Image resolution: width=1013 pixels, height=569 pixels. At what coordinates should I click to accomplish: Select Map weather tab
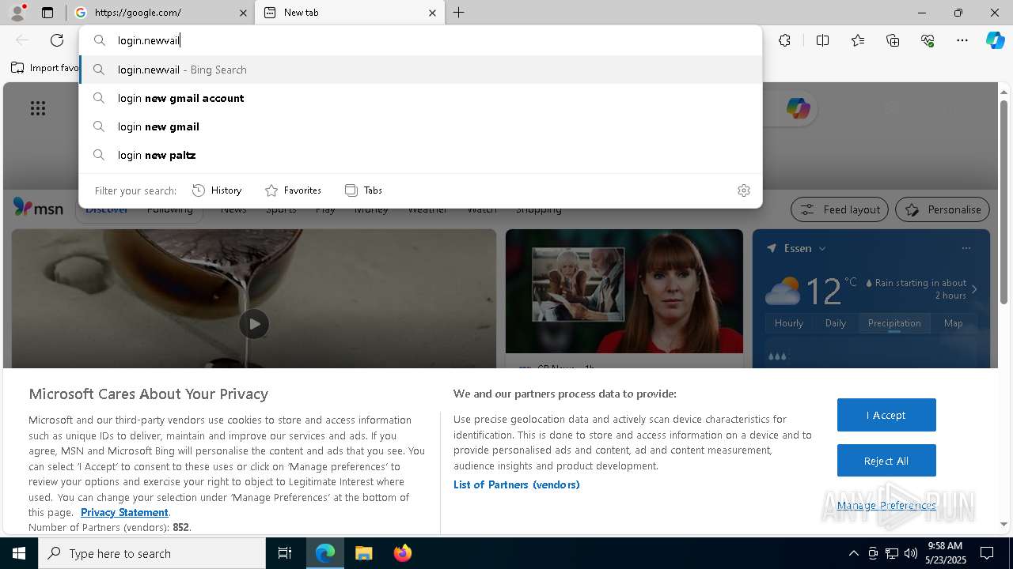click(x=954, y=323)
